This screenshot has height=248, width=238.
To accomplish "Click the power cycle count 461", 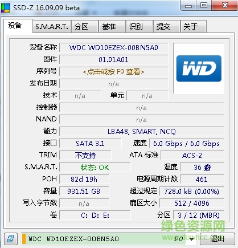I will pos(202,180).
